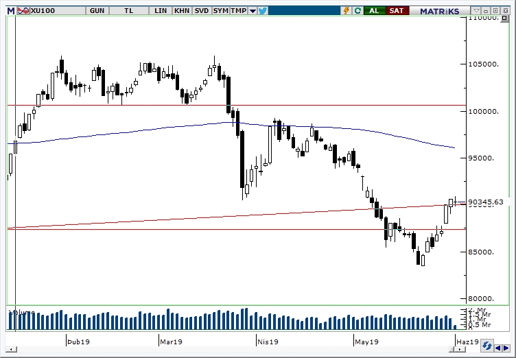Viewport: 516px width, 358px height.
Task: Click the 100000. price axis label
Action: (x=484, y=111)
